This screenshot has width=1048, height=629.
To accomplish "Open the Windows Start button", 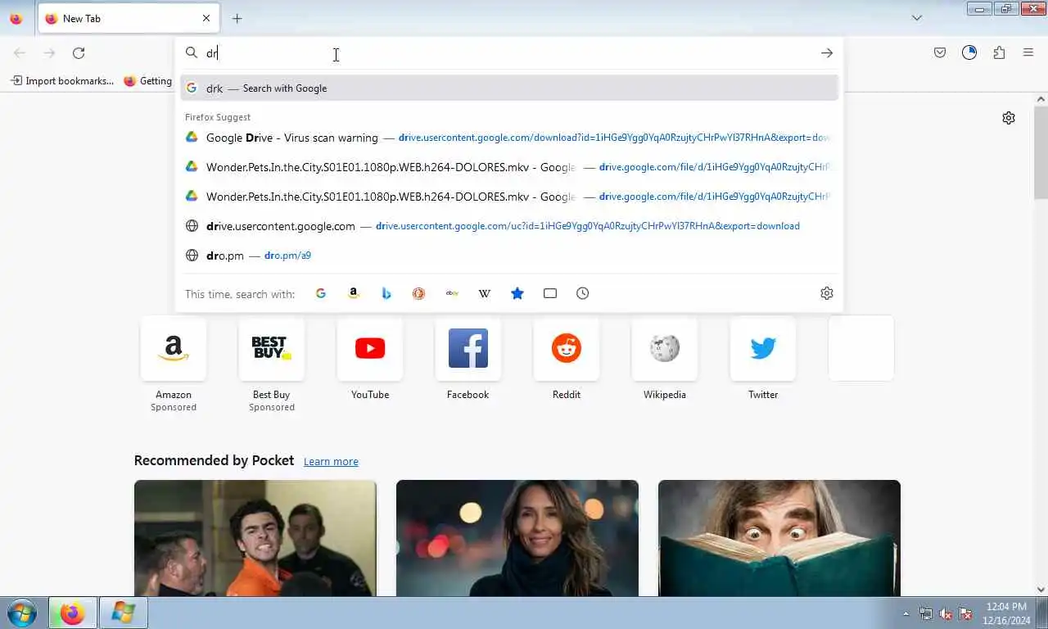I will [x=22, y=613].
